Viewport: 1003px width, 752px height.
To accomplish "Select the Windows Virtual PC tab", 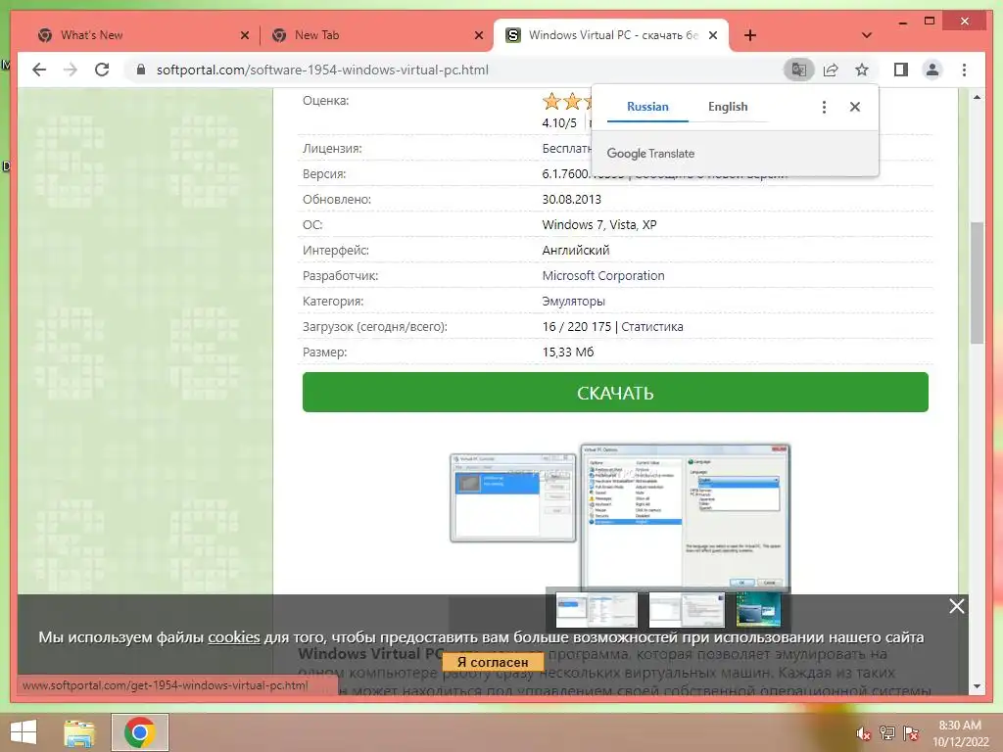I will [611, 35].
